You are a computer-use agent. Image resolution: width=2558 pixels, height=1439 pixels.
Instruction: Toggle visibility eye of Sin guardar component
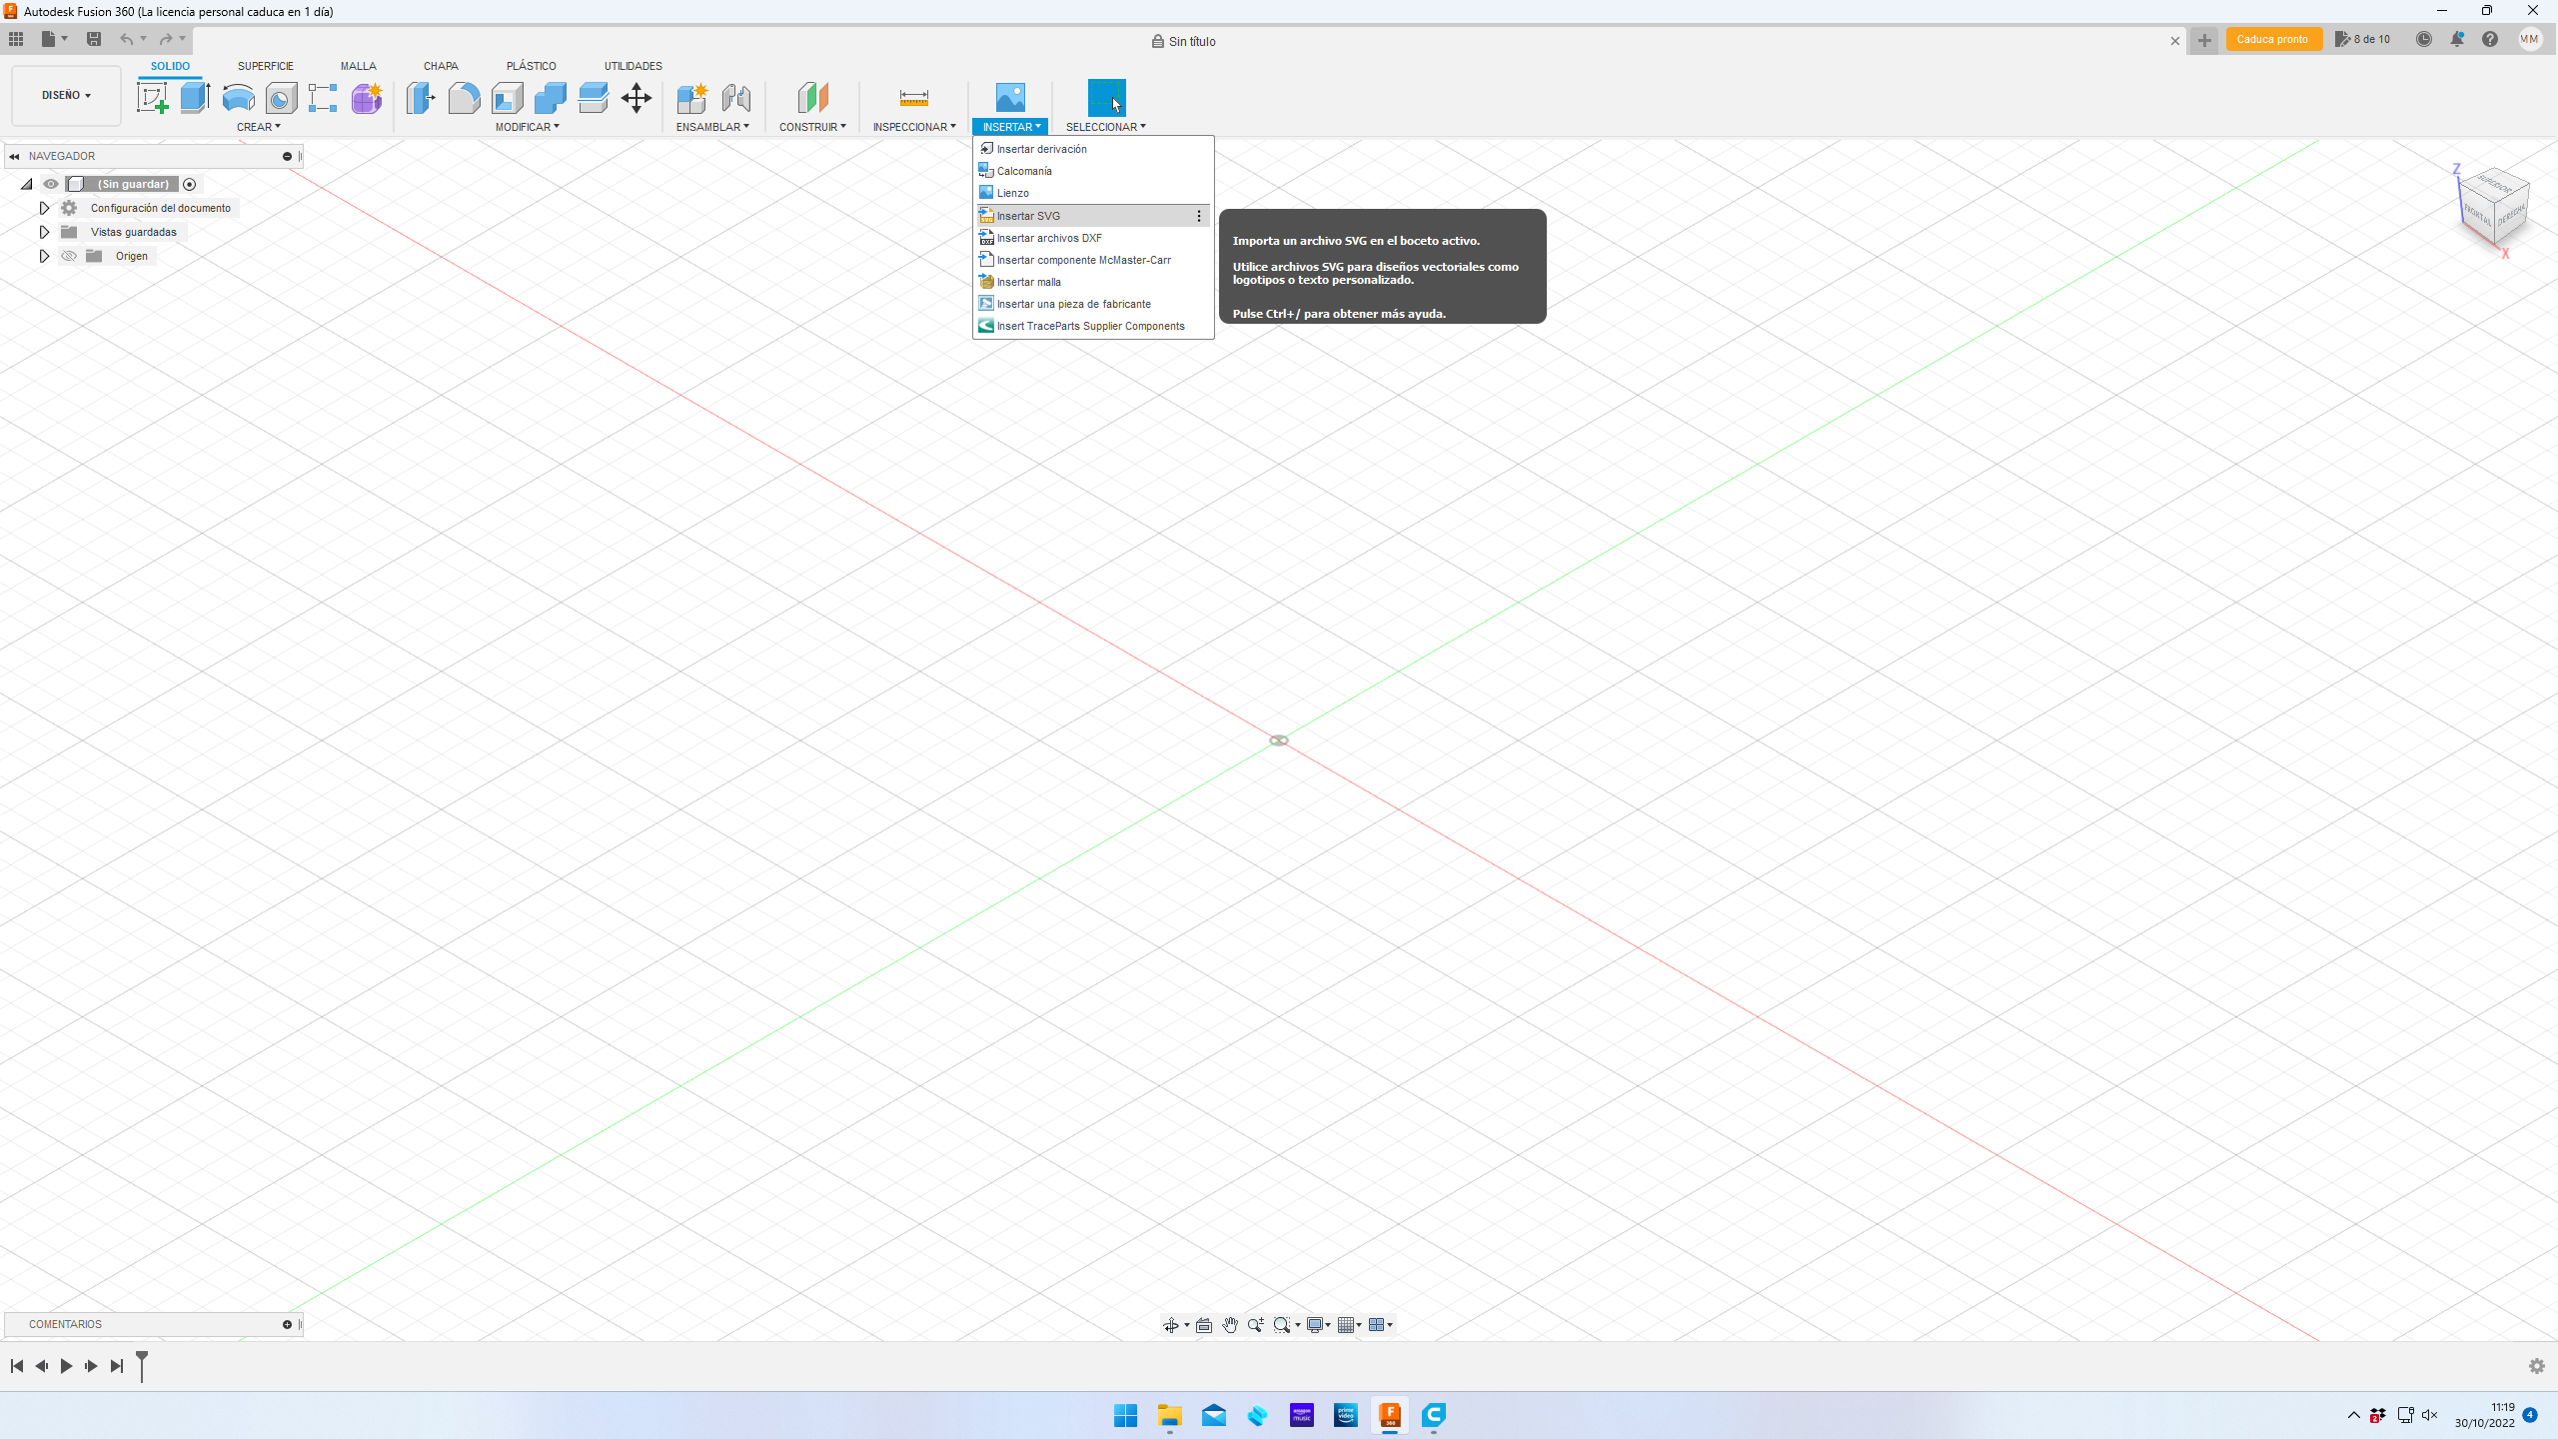pyautogui.click(x=51, y=184)
